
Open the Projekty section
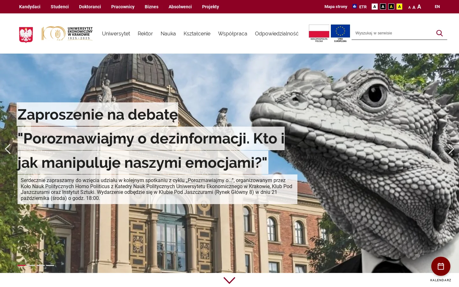pos(210,7)
